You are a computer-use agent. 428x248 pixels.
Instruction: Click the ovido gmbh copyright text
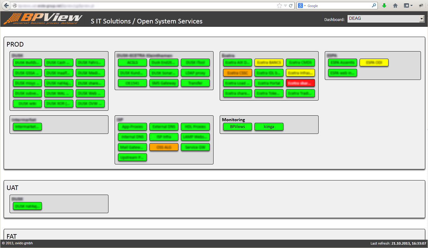coord(18,243)
